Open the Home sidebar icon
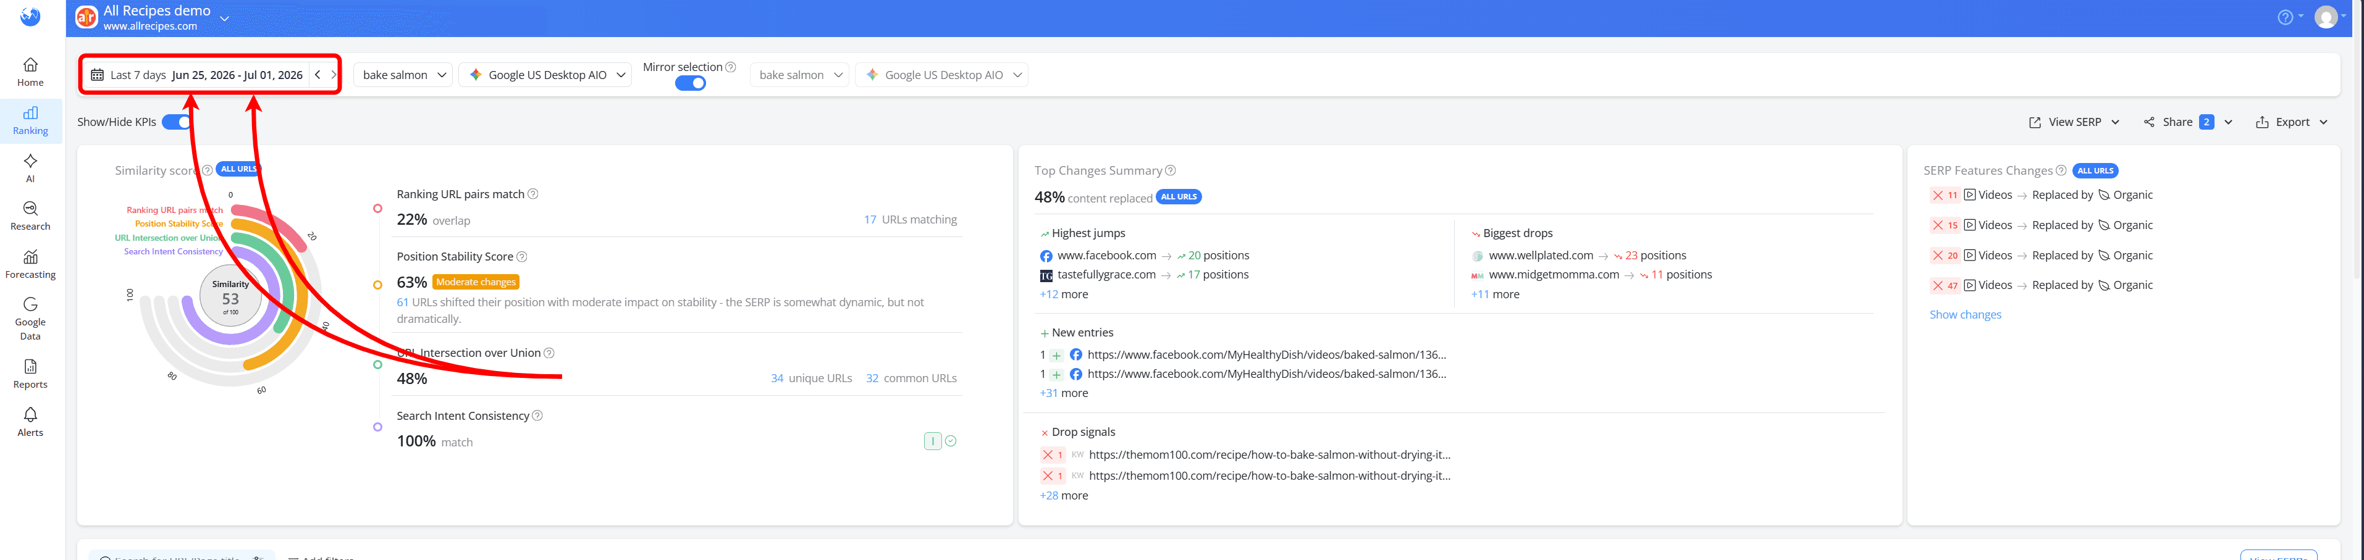 (x=30, y=72)
